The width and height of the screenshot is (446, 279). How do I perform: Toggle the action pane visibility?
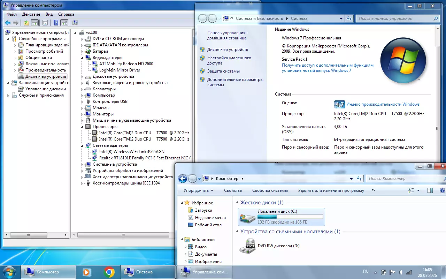pyautogui.click(x=64, y=23)
